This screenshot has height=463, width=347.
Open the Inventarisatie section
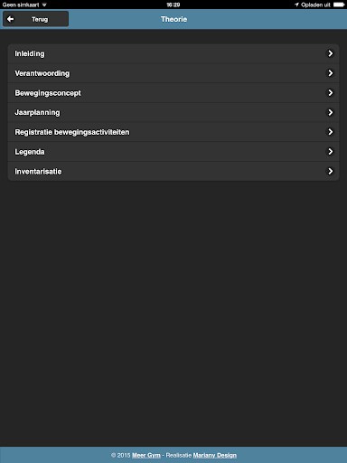(x=173, y=171)
